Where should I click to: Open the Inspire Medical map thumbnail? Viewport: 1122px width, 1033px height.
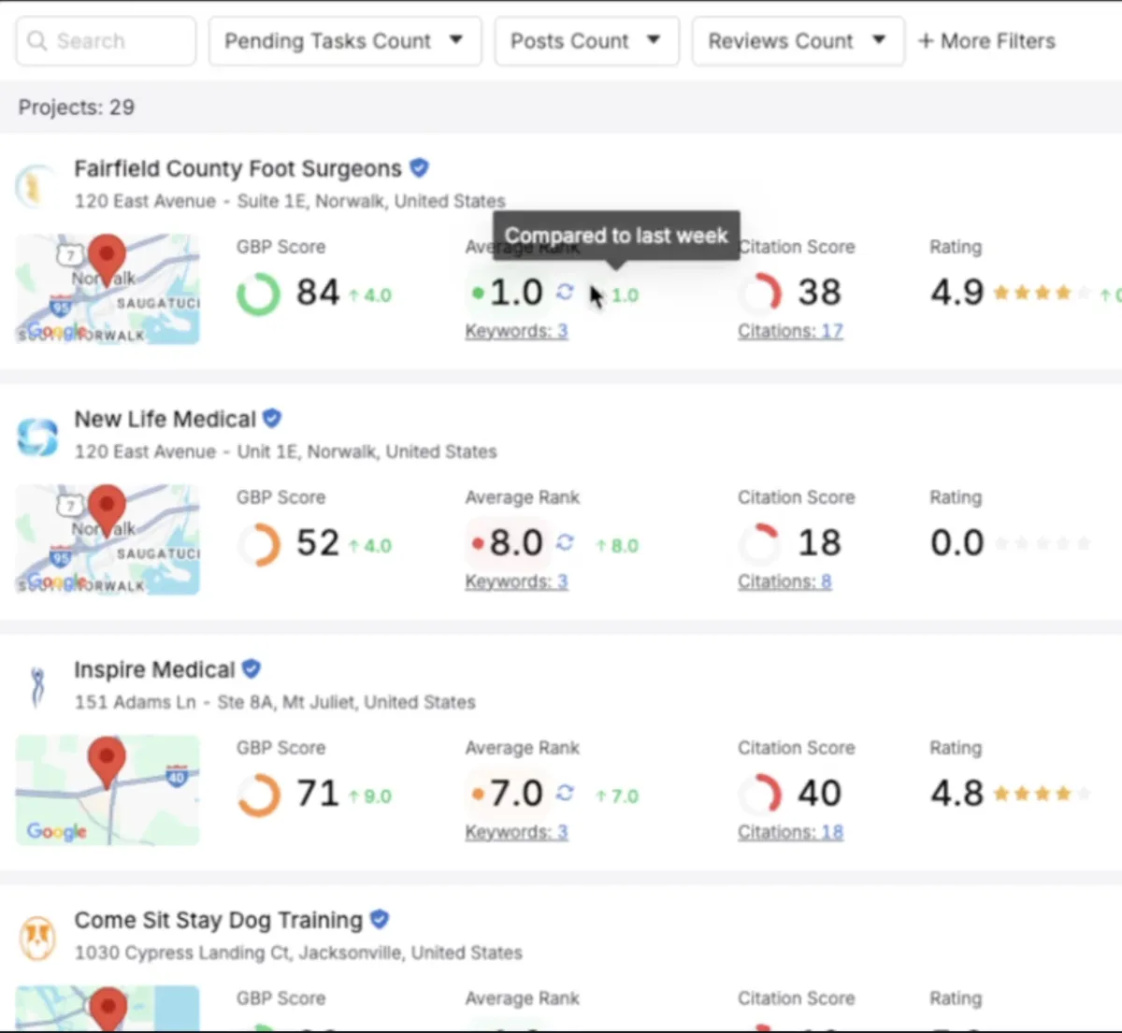tap(108, 790)
